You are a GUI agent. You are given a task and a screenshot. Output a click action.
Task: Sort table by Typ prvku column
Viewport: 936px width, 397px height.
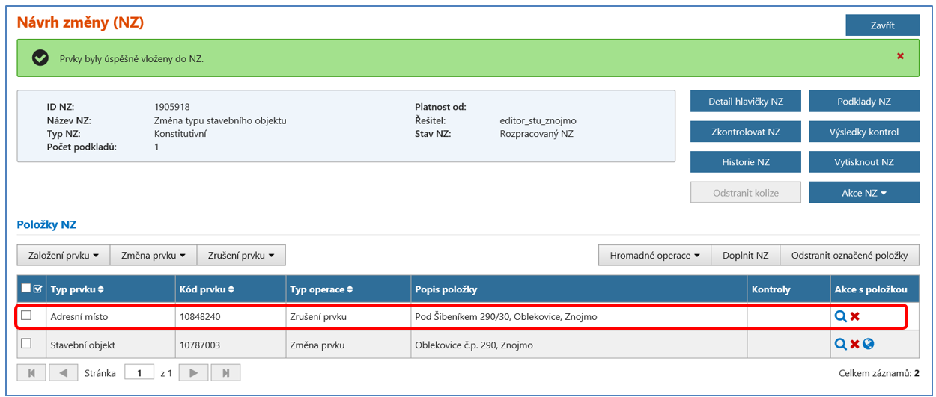(x=77, y=289)
